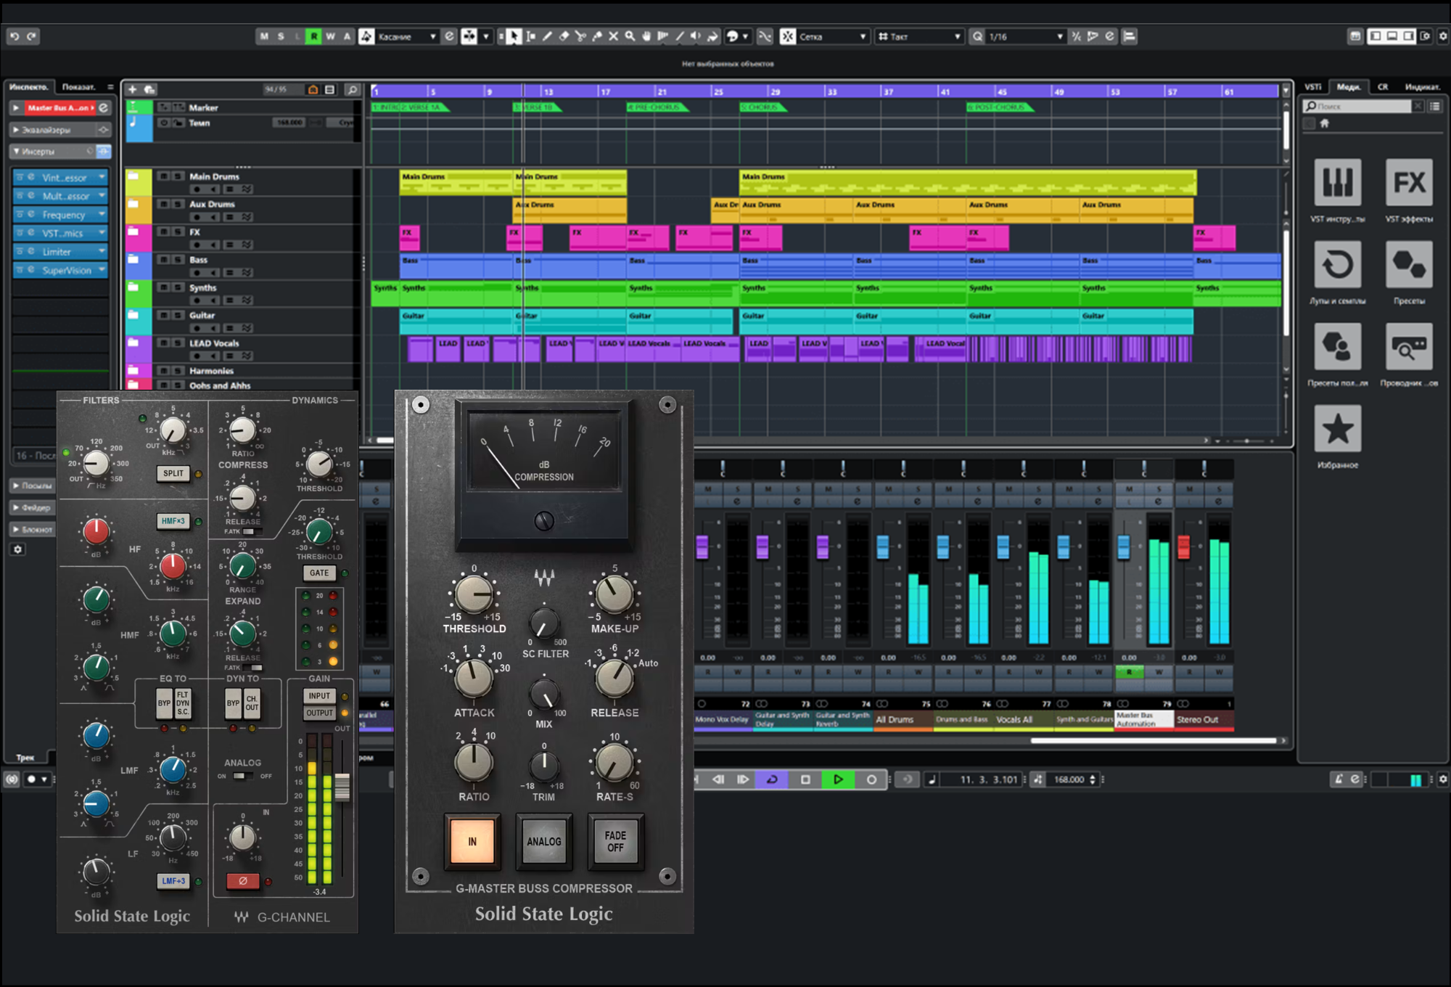The width and height of the screenshot is (1451, 987).
Task: Open the Касание automation mode dropdown
Action: click(407, 36)
